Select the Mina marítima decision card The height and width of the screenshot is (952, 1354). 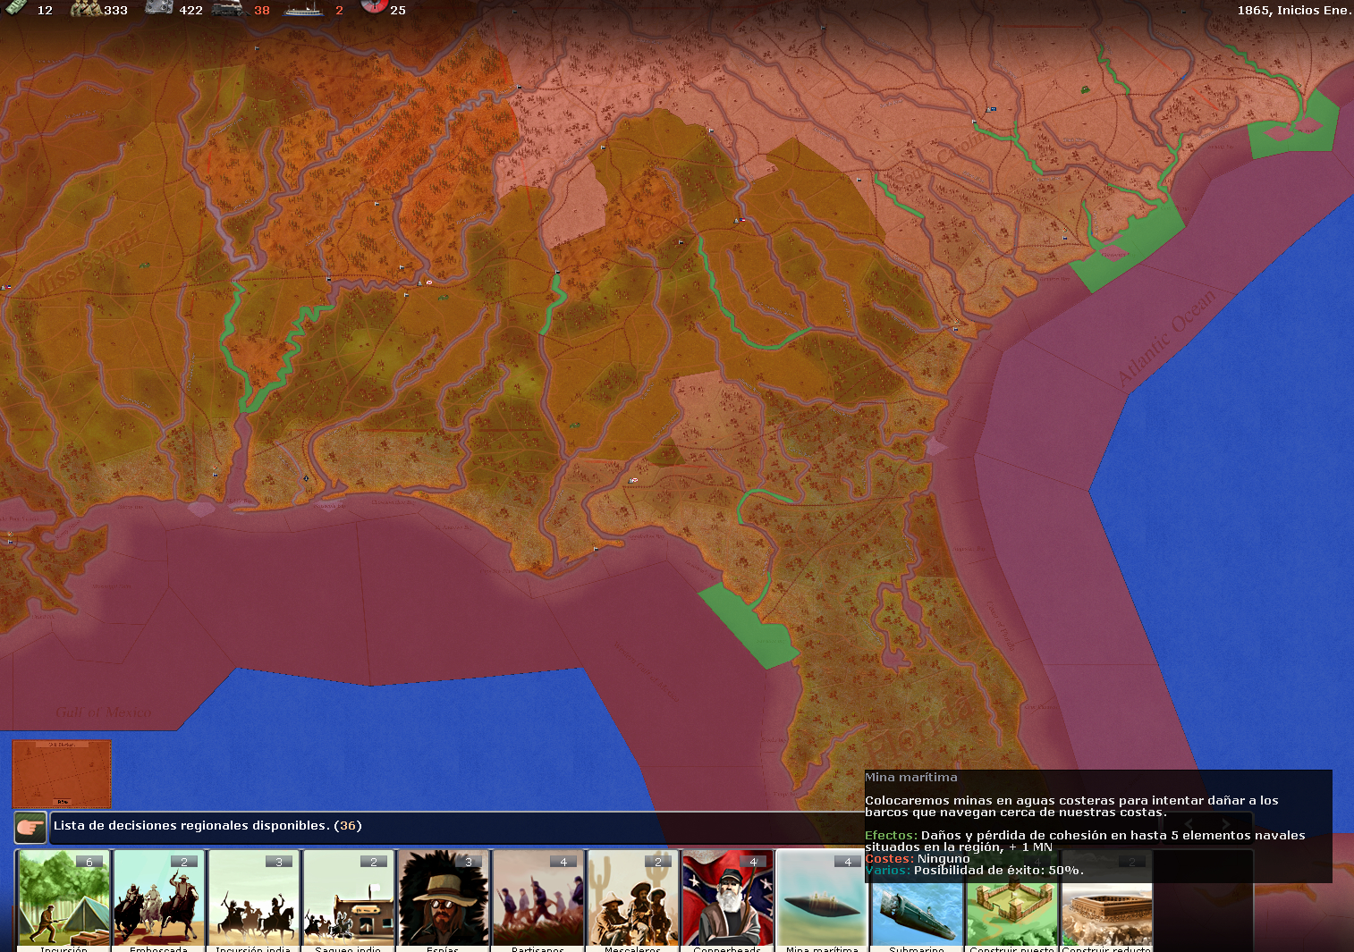coord(823,900)
